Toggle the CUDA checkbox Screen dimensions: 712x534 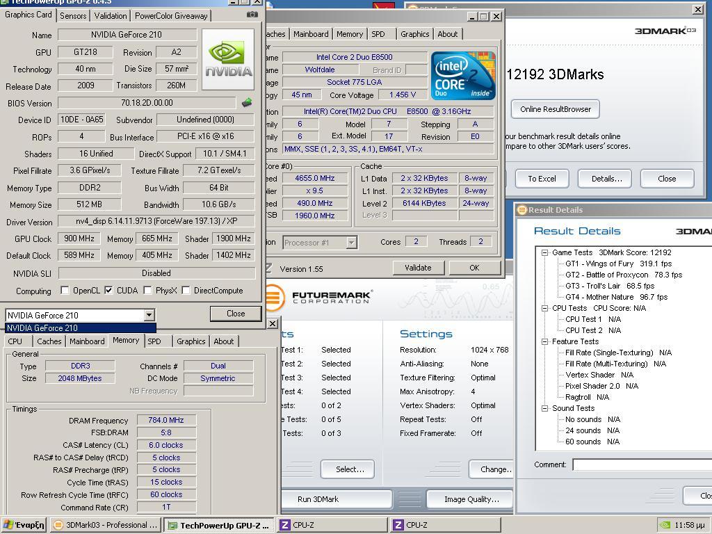click(108, 290)
